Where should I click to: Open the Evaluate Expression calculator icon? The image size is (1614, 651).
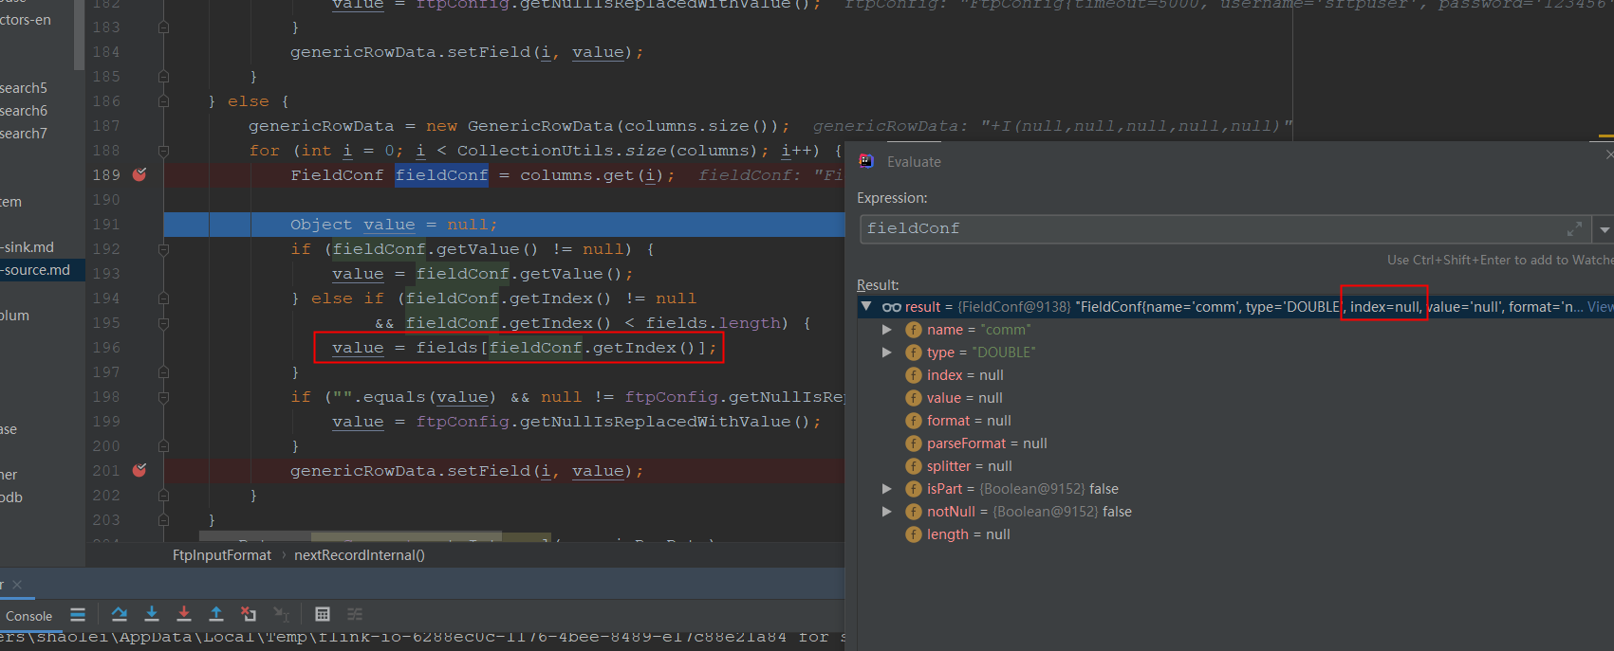(x=323, y=614)
